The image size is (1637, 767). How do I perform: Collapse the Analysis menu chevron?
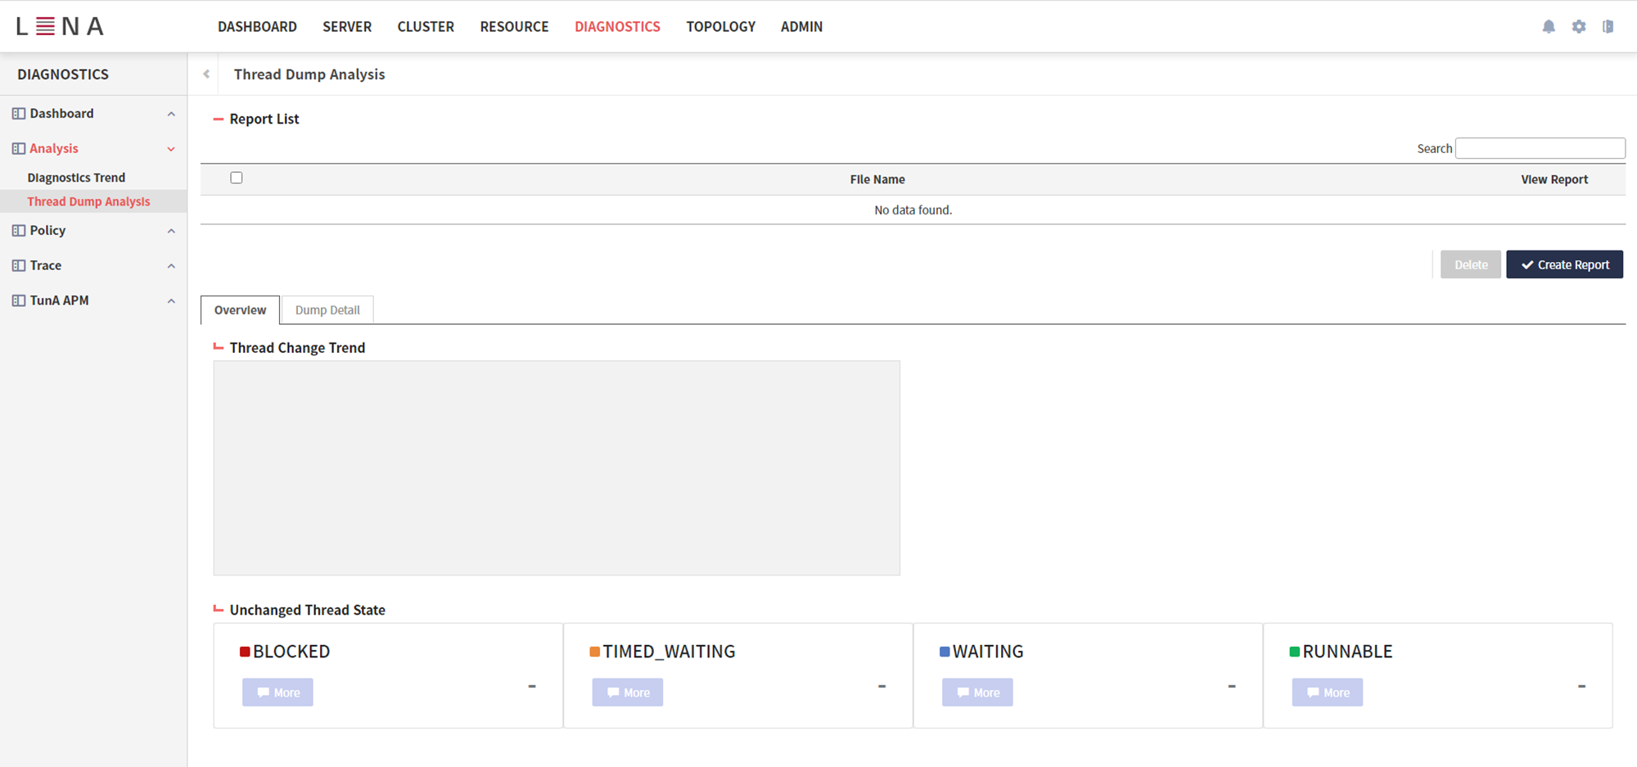[x=171, y=149]
